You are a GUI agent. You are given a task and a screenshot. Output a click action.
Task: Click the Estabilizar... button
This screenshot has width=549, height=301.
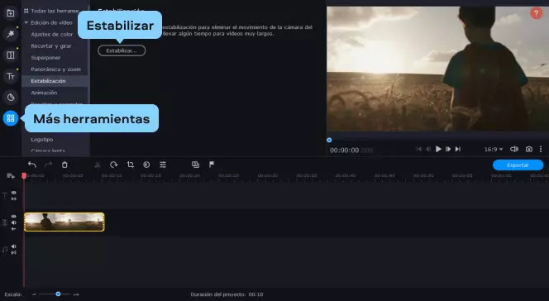tap(122, 50)
